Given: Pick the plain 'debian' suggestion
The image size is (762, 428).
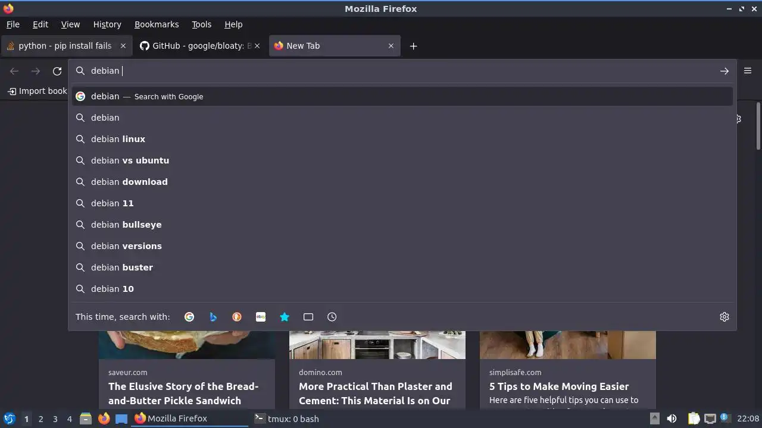Looking at the screenshot, I should tap(402, 118).
